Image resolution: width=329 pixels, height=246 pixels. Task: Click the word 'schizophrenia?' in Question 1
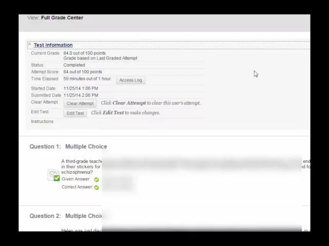coord(77,172)
